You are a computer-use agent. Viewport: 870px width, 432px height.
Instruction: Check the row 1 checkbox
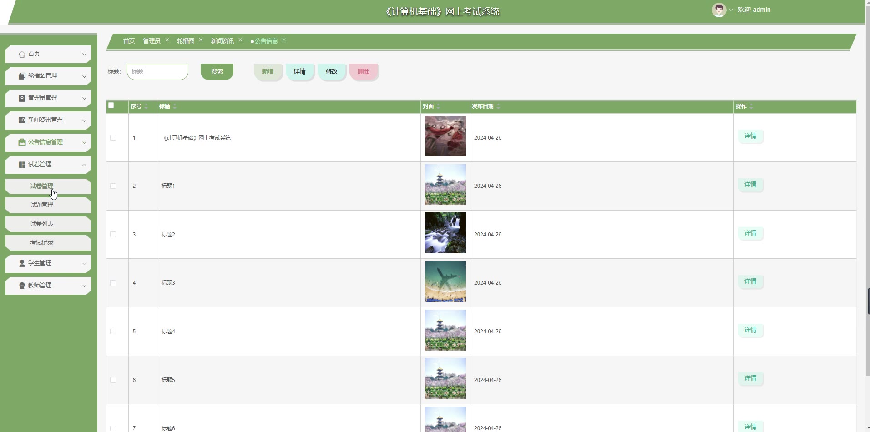coord(113,138)
